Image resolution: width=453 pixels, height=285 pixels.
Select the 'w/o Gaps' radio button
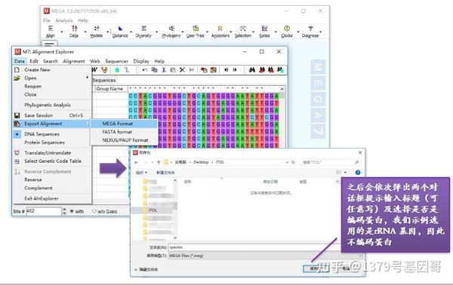94,211
